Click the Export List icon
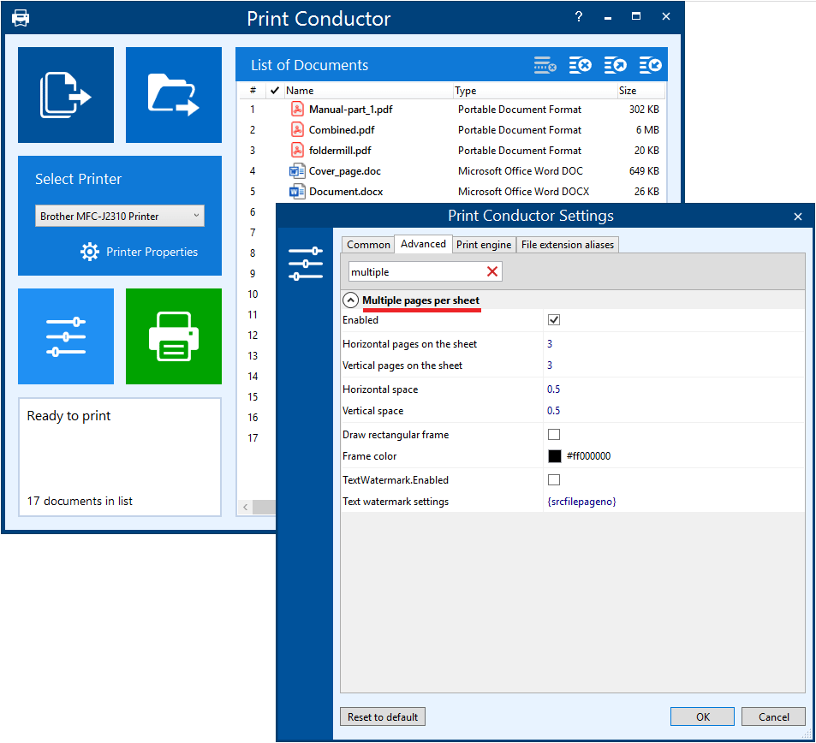Viewport: 816px width, 743px height. pyautogui.click(x=615, y=65)
